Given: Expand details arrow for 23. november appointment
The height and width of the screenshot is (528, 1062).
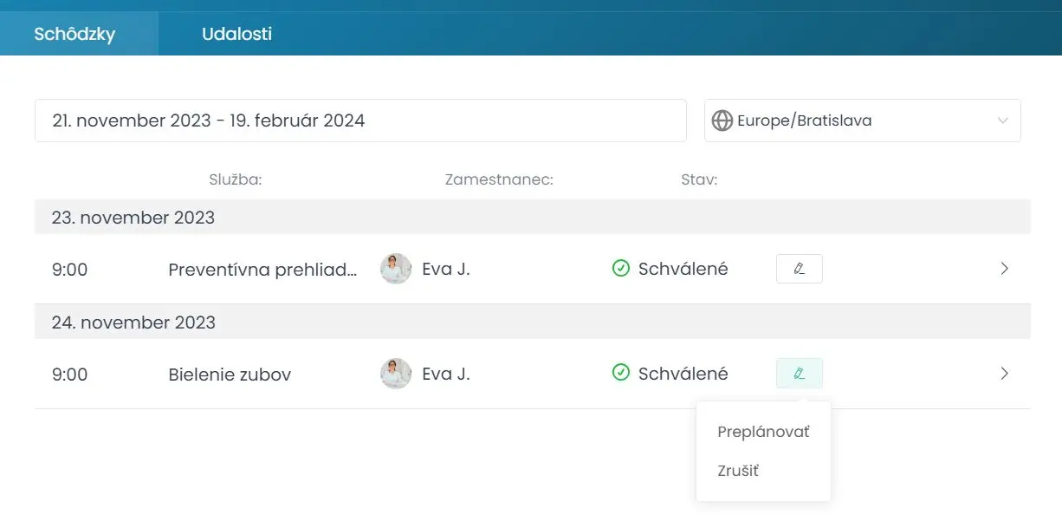Looking at the screenshot, I should (1005, 269).
